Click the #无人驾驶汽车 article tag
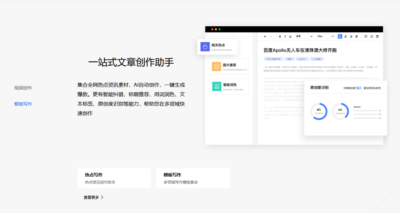The image size is (400, 213). 274,59
